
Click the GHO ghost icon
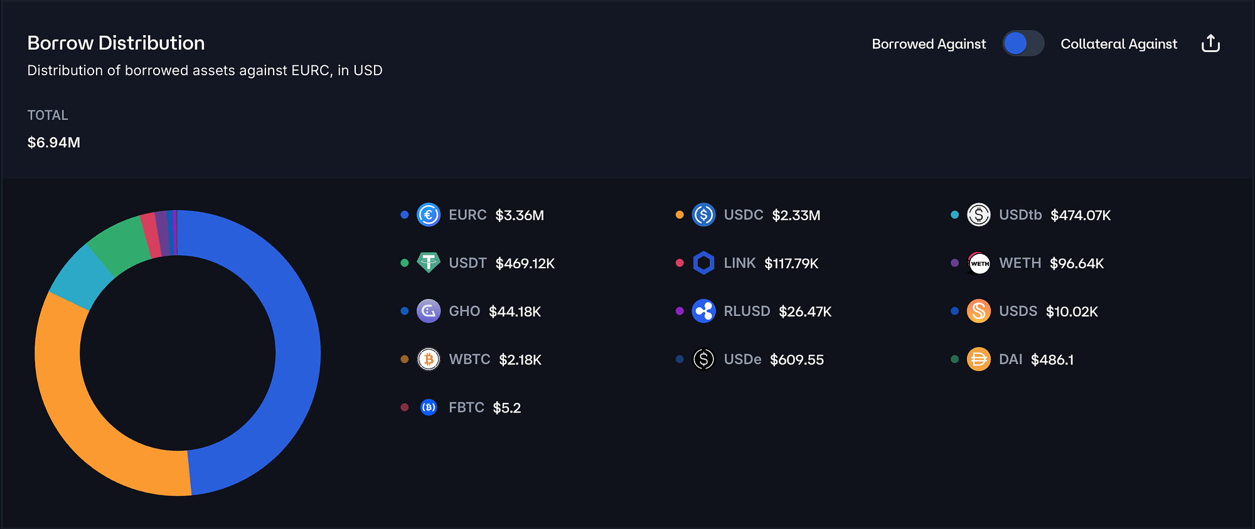coord(429,312)
